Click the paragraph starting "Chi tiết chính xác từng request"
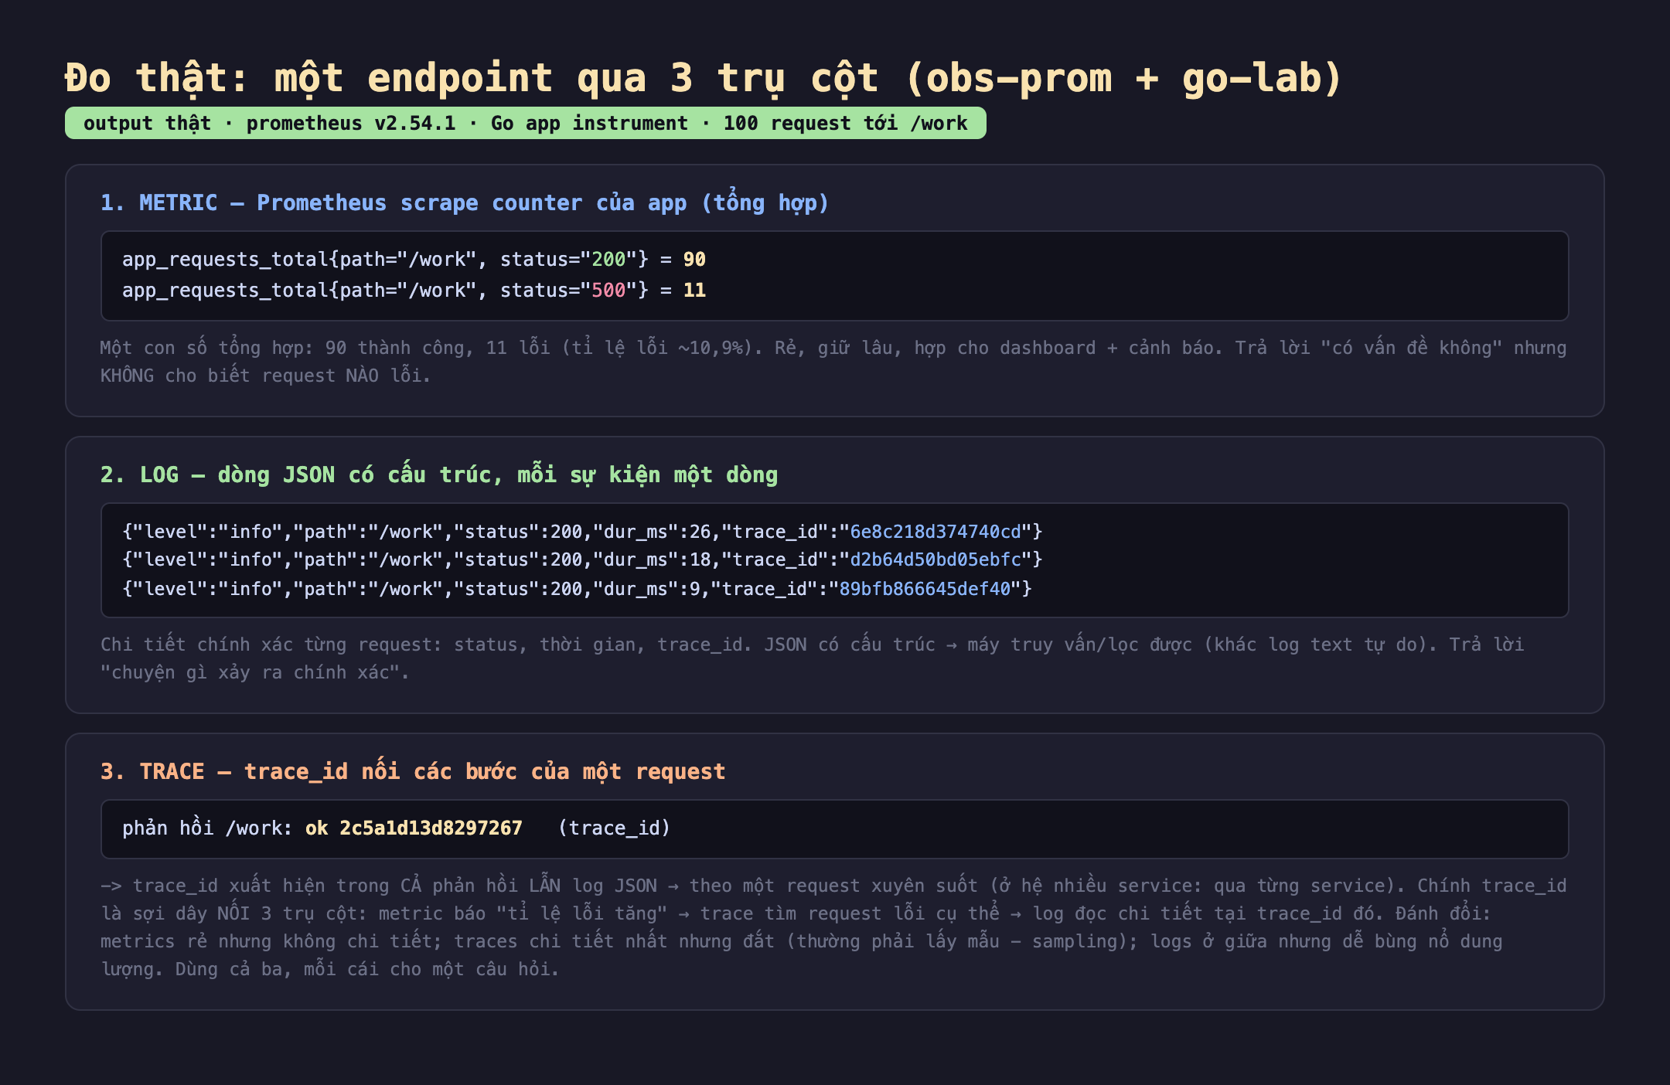1670x1085 pixels. [x=812, y=658]
